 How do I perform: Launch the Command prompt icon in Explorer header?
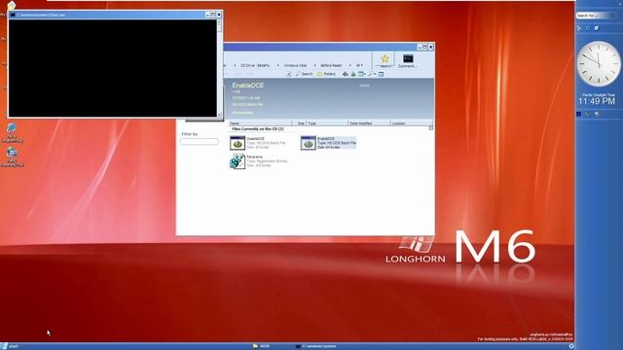tap(408, 58)
